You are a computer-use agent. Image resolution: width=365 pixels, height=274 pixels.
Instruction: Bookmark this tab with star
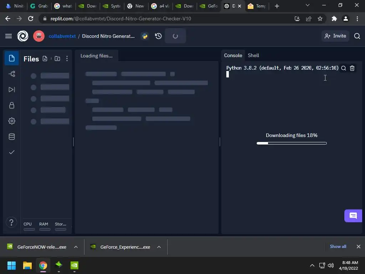point(320,19)
